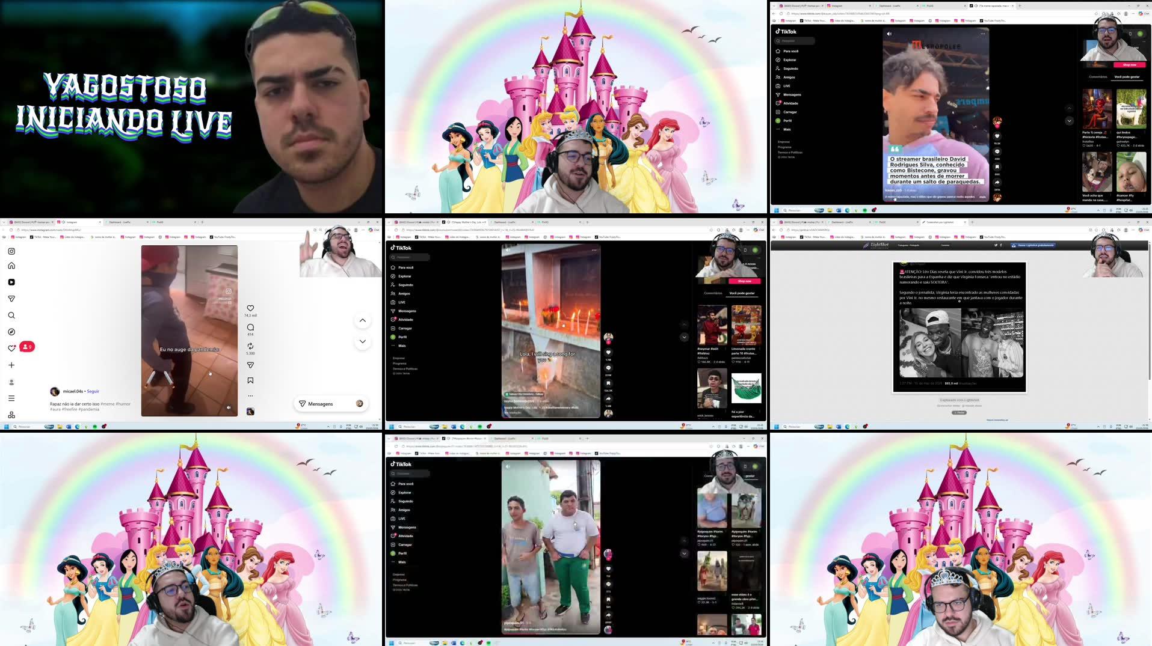Like the Bistecone TikTok video with the heart
Screen dimensions: 1152x646
tap(997, 136)
